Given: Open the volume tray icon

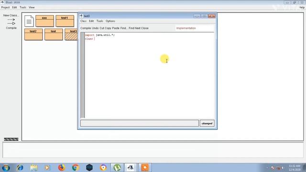Looking at the screenshot, I should point(283,168).
